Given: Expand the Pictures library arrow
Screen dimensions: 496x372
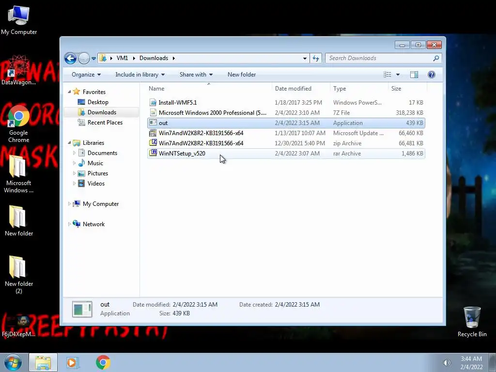Looking at the screenshot, I should 74,173.
